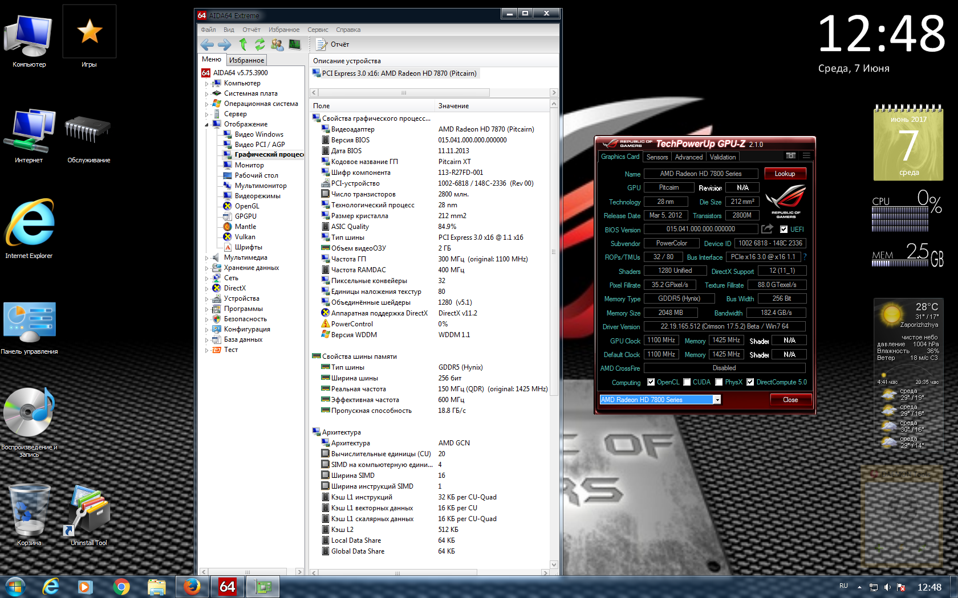Open Панель управления desktop icon
This screenshot has height=598, width=958.
29,328
